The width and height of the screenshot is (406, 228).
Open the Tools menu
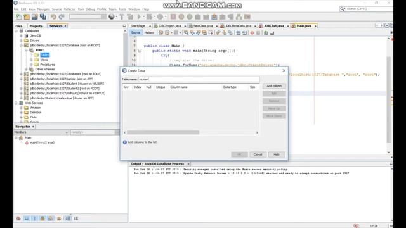pyautogui.click(x=122, y=9)
